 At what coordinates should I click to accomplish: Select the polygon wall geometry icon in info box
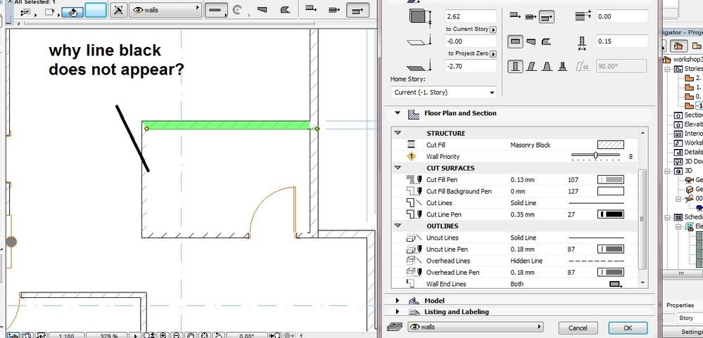tap(284, 9)
